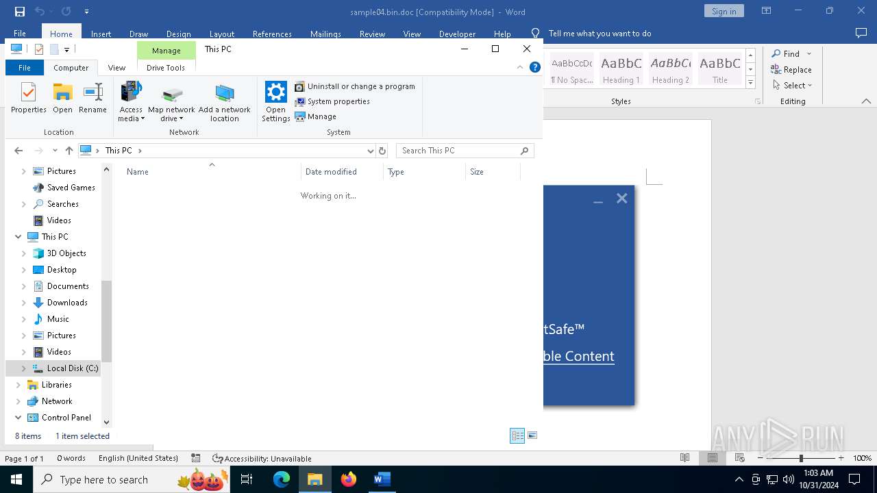Open Explorer help icon
This screenshot has height=493, width=877.
coord(535,67)
